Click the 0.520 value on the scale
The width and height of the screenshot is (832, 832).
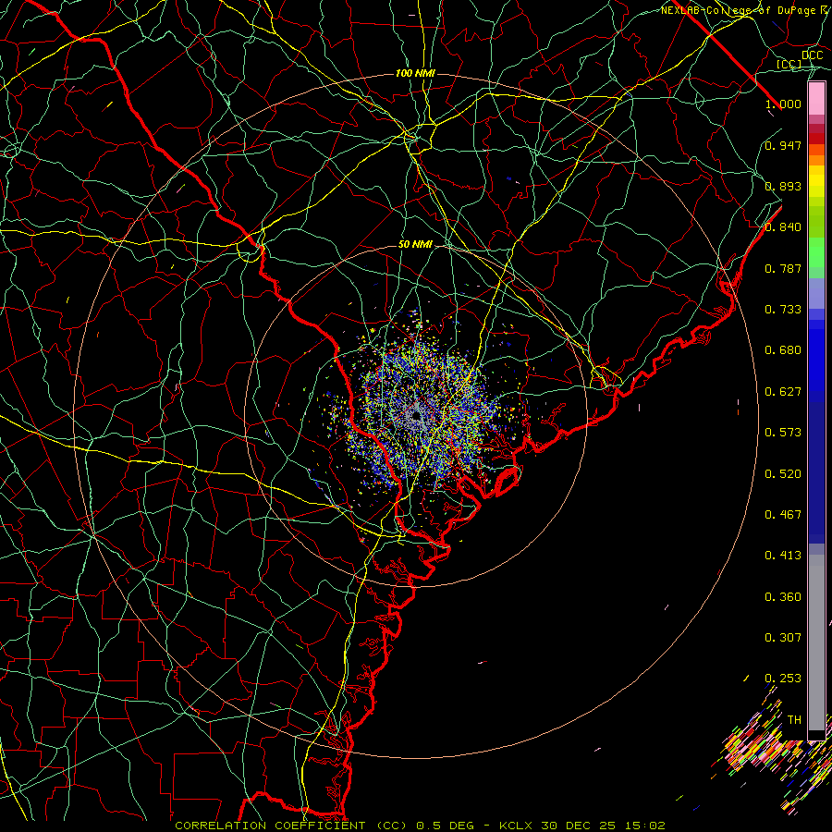[x=783, y=474]
